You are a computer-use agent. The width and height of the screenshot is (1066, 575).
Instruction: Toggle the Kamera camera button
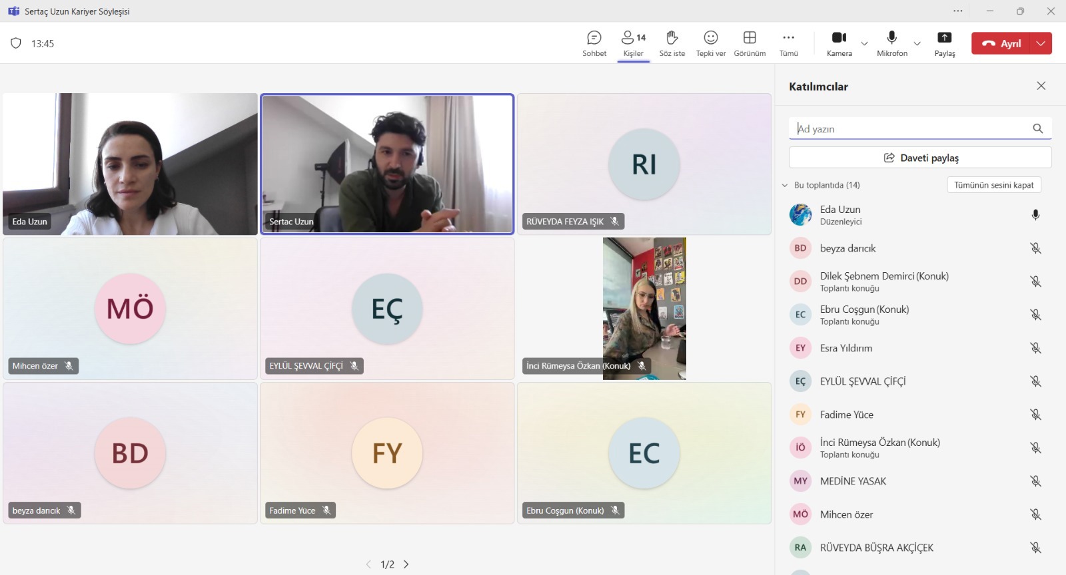839,44
